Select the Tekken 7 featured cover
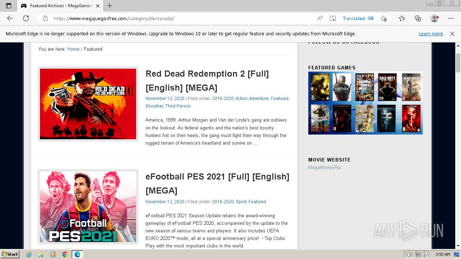Viewport: 461px width, 259px height. (411, 118)
